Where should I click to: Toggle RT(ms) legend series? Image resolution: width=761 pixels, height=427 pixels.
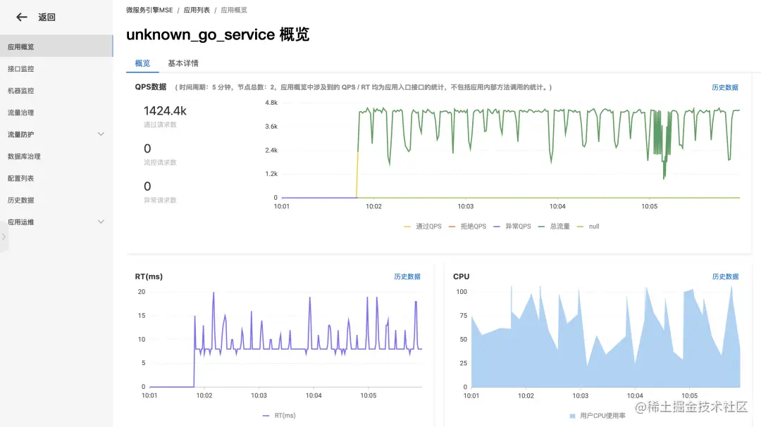click(x=279, y=415)
